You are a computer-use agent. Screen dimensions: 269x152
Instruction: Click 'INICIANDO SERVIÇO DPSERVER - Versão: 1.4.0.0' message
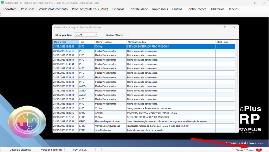tap(152, 113)
